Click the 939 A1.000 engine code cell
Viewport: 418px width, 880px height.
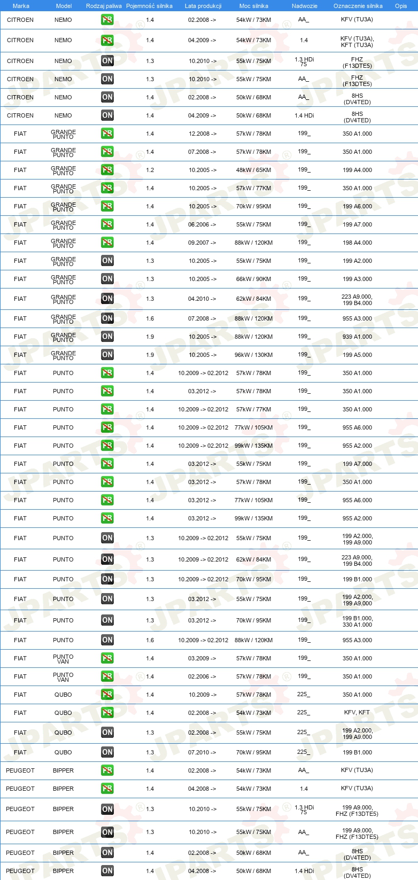coord(358,337)
